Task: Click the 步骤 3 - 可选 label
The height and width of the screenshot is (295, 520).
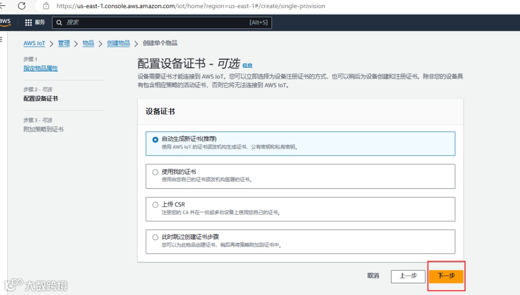Action: [x=38, y=120]
